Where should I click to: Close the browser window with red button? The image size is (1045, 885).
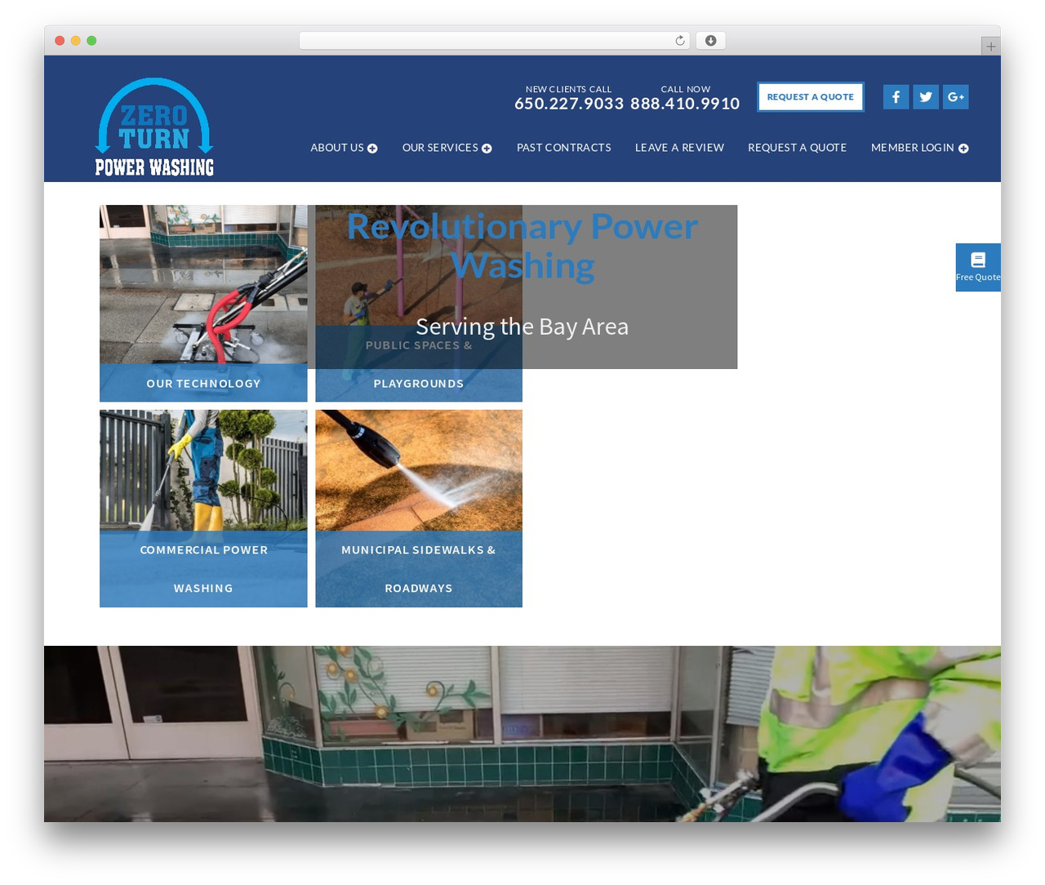point(60,41)
